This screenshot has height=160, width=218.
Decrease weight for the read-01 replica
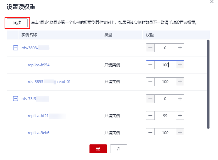click(150, 82)
